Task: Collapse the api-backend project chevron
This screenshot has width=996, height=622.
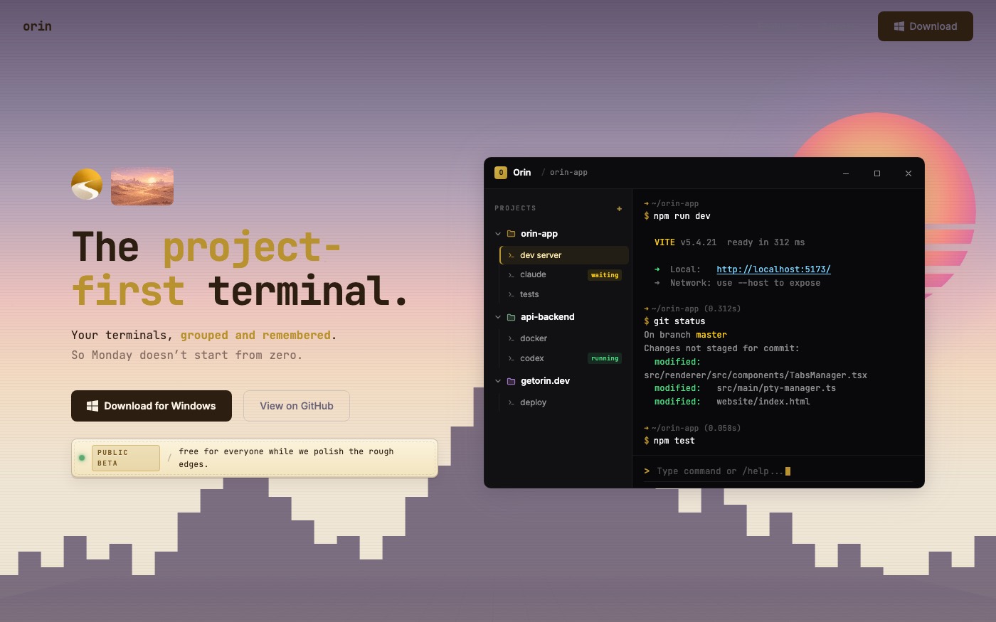Action: (498, 317)
